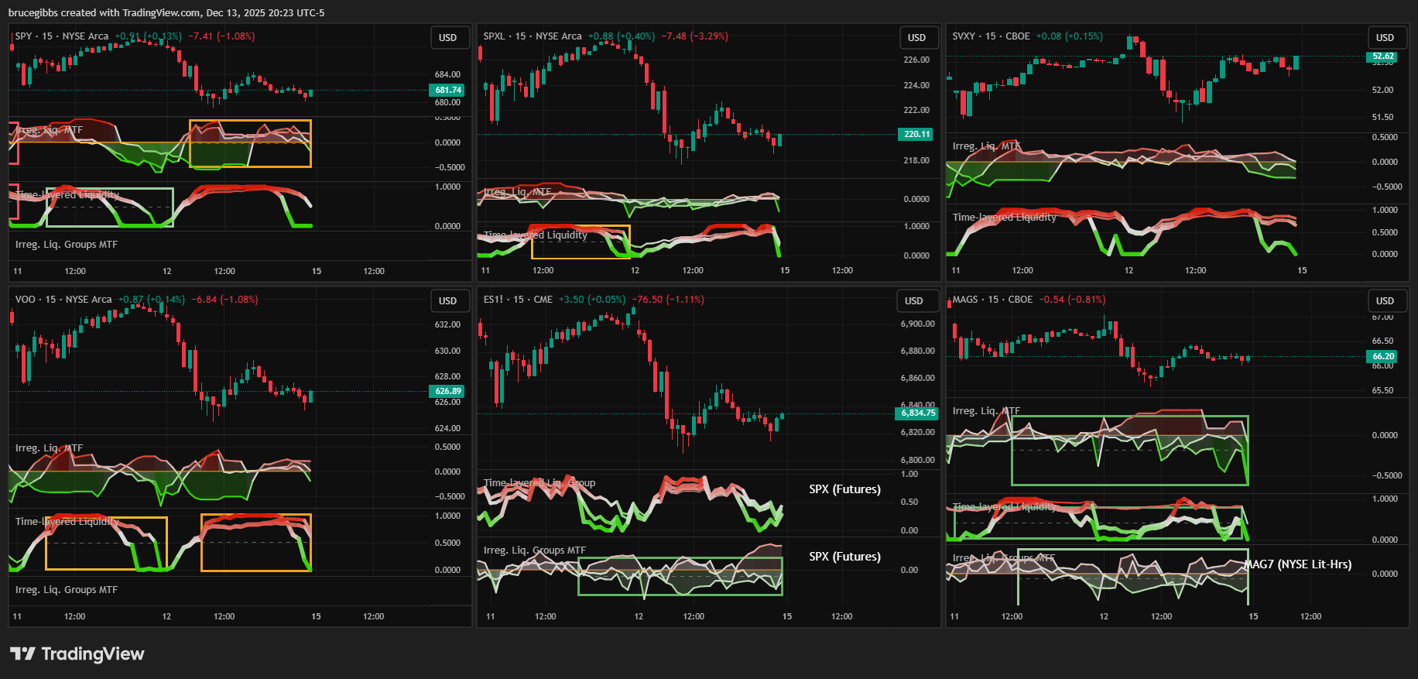Click the TradingView logo icon

pyautogui.click(x=22, y=654)
